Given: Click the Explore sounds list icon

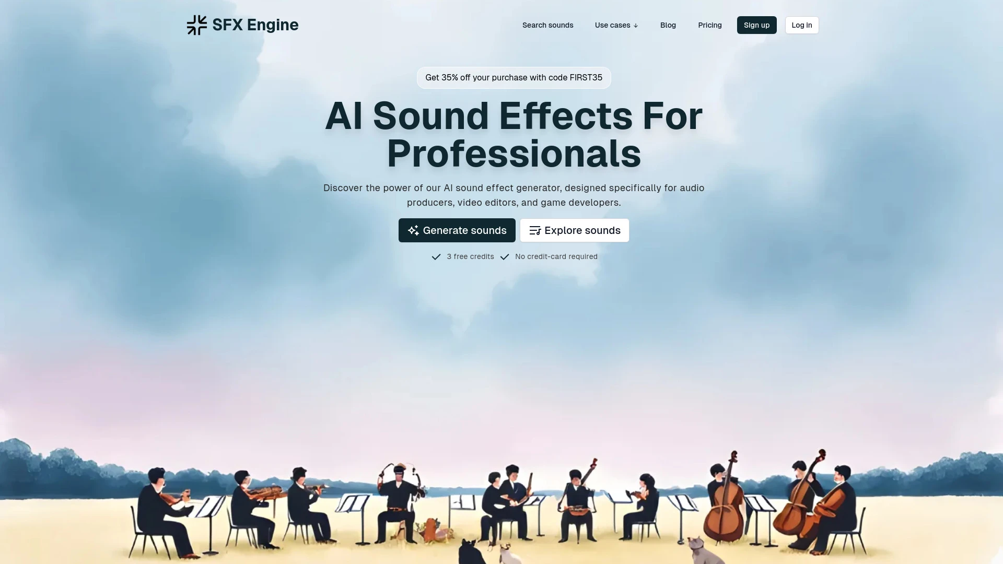Looking at the screenshot, I should click(x=534, y=230).
